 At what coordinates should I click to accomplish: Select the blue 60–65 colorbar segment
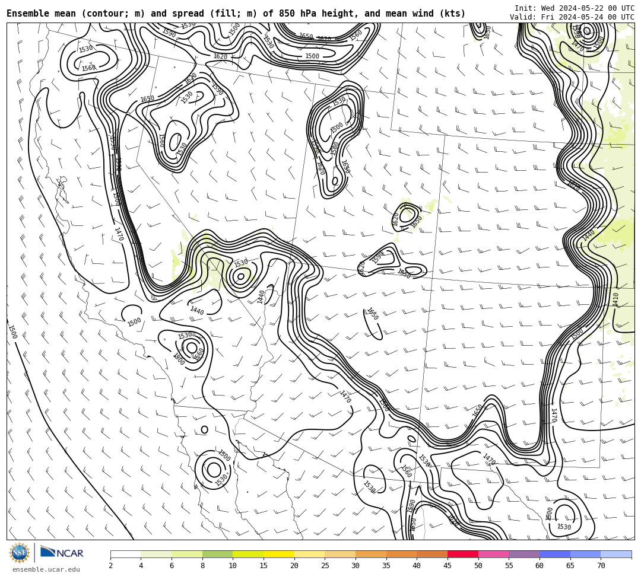[555, 554]
